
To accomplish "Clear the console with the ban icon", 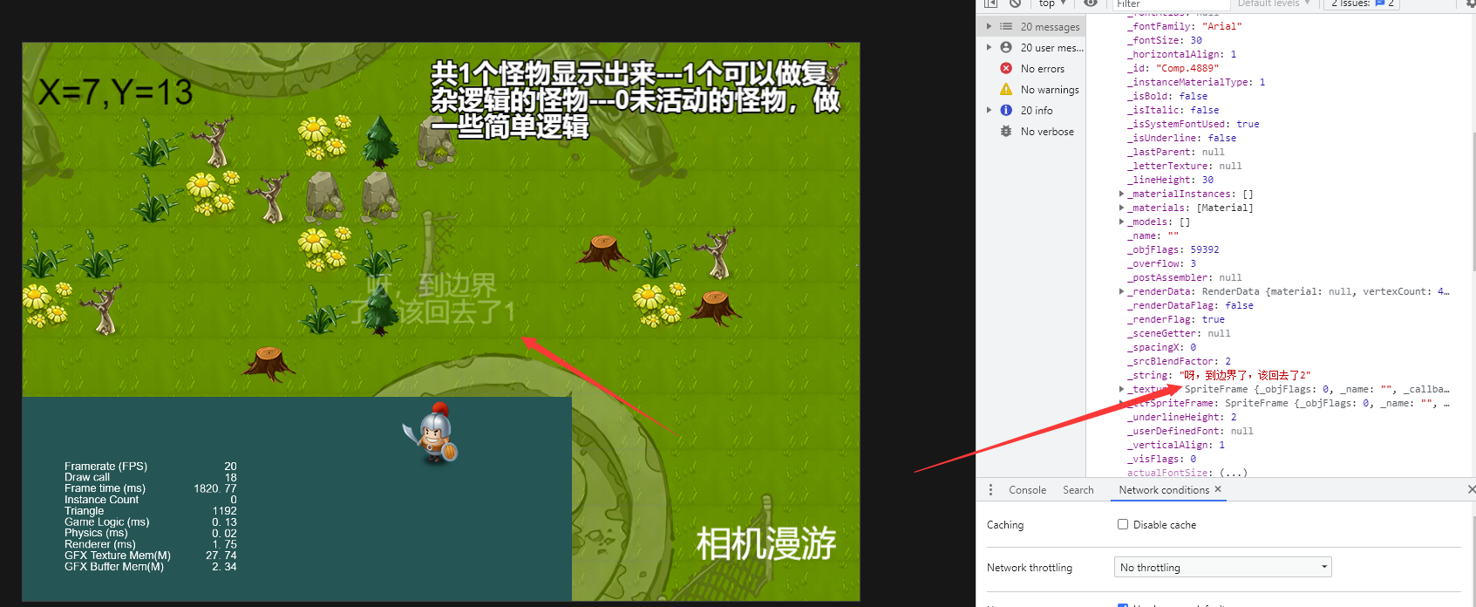I will [x=1016, y=3].
